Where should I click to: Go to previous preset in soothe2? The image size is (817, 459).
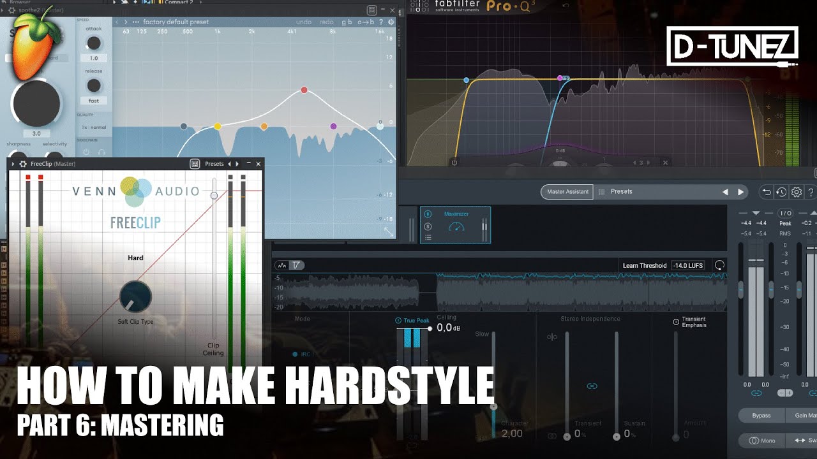(x=116, y=22)
